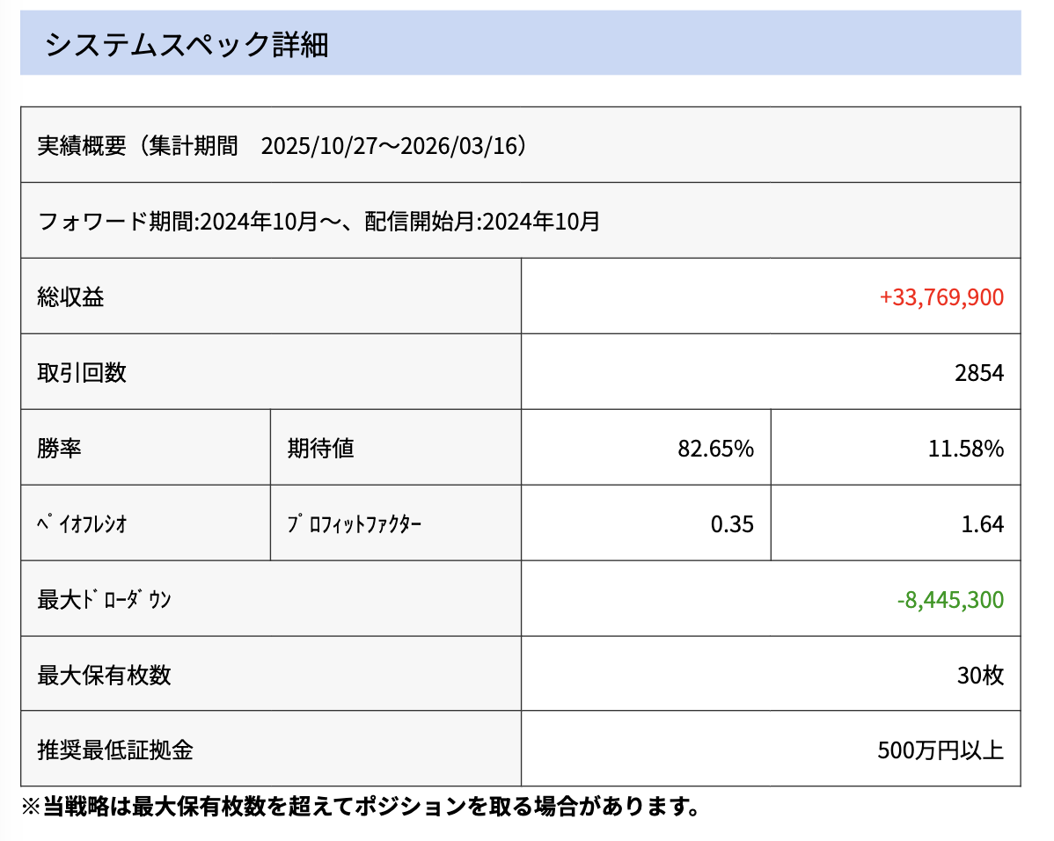The width and height of the screenshot is (1054, 841).
Task: Click the ペイオフレシオ label cell
Action: (x=83, y=524)
